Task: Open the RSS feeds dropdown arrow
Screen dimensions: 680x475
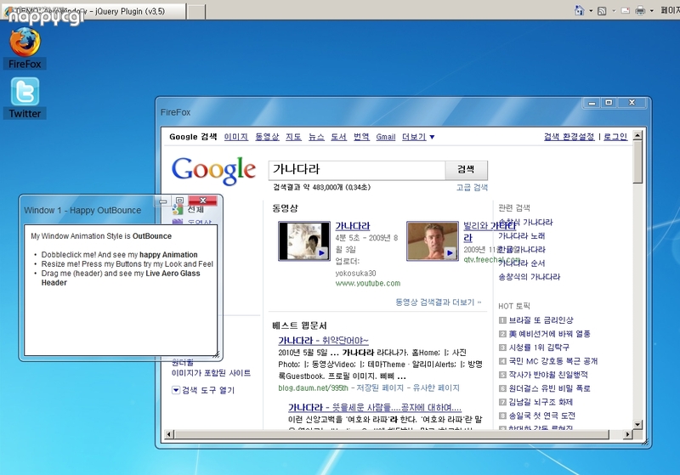Action: pyautogui.click(x=614, y=11)
